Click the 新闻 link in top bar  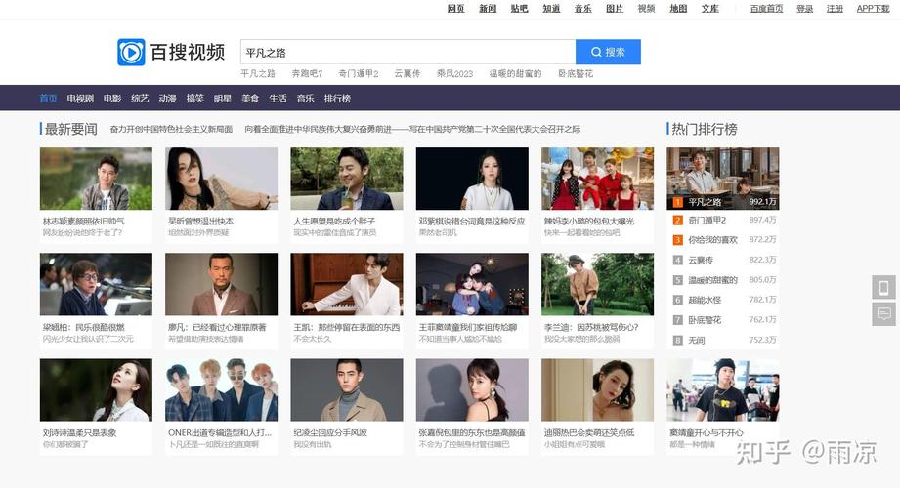click(488, 8)
